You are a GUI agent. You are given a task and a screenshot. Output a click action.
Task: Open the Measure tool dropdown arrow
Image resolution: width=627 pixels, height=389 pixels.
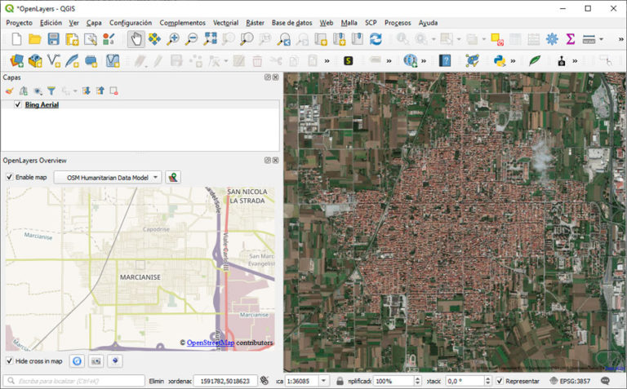click(x=601, y=39)
